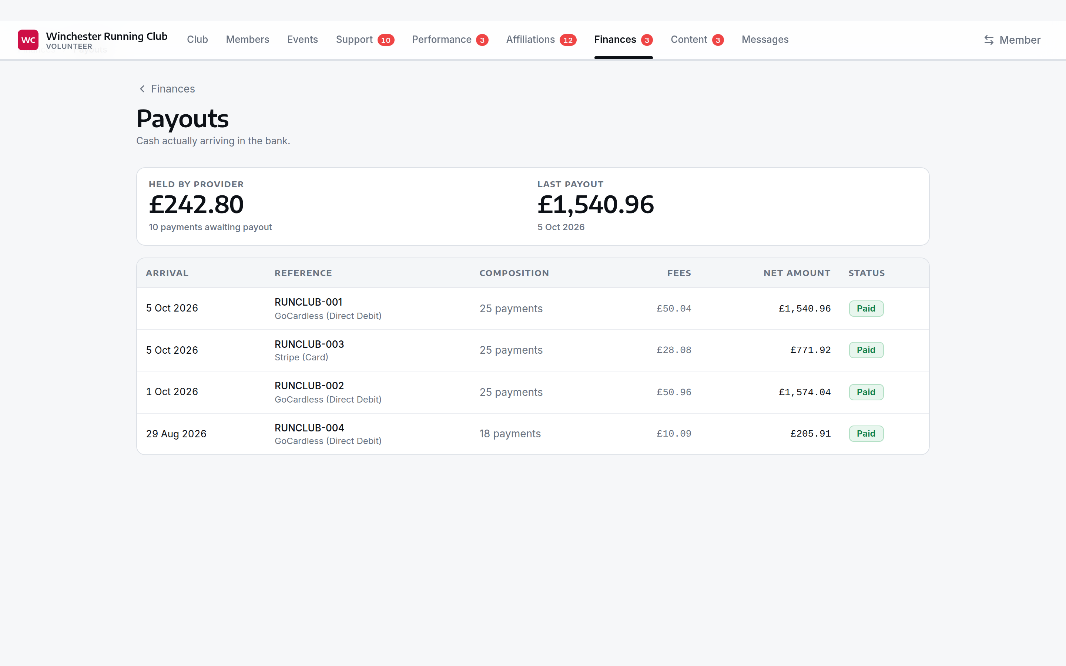Click the Status column header
1066x666 pixels.
point(866,273)
